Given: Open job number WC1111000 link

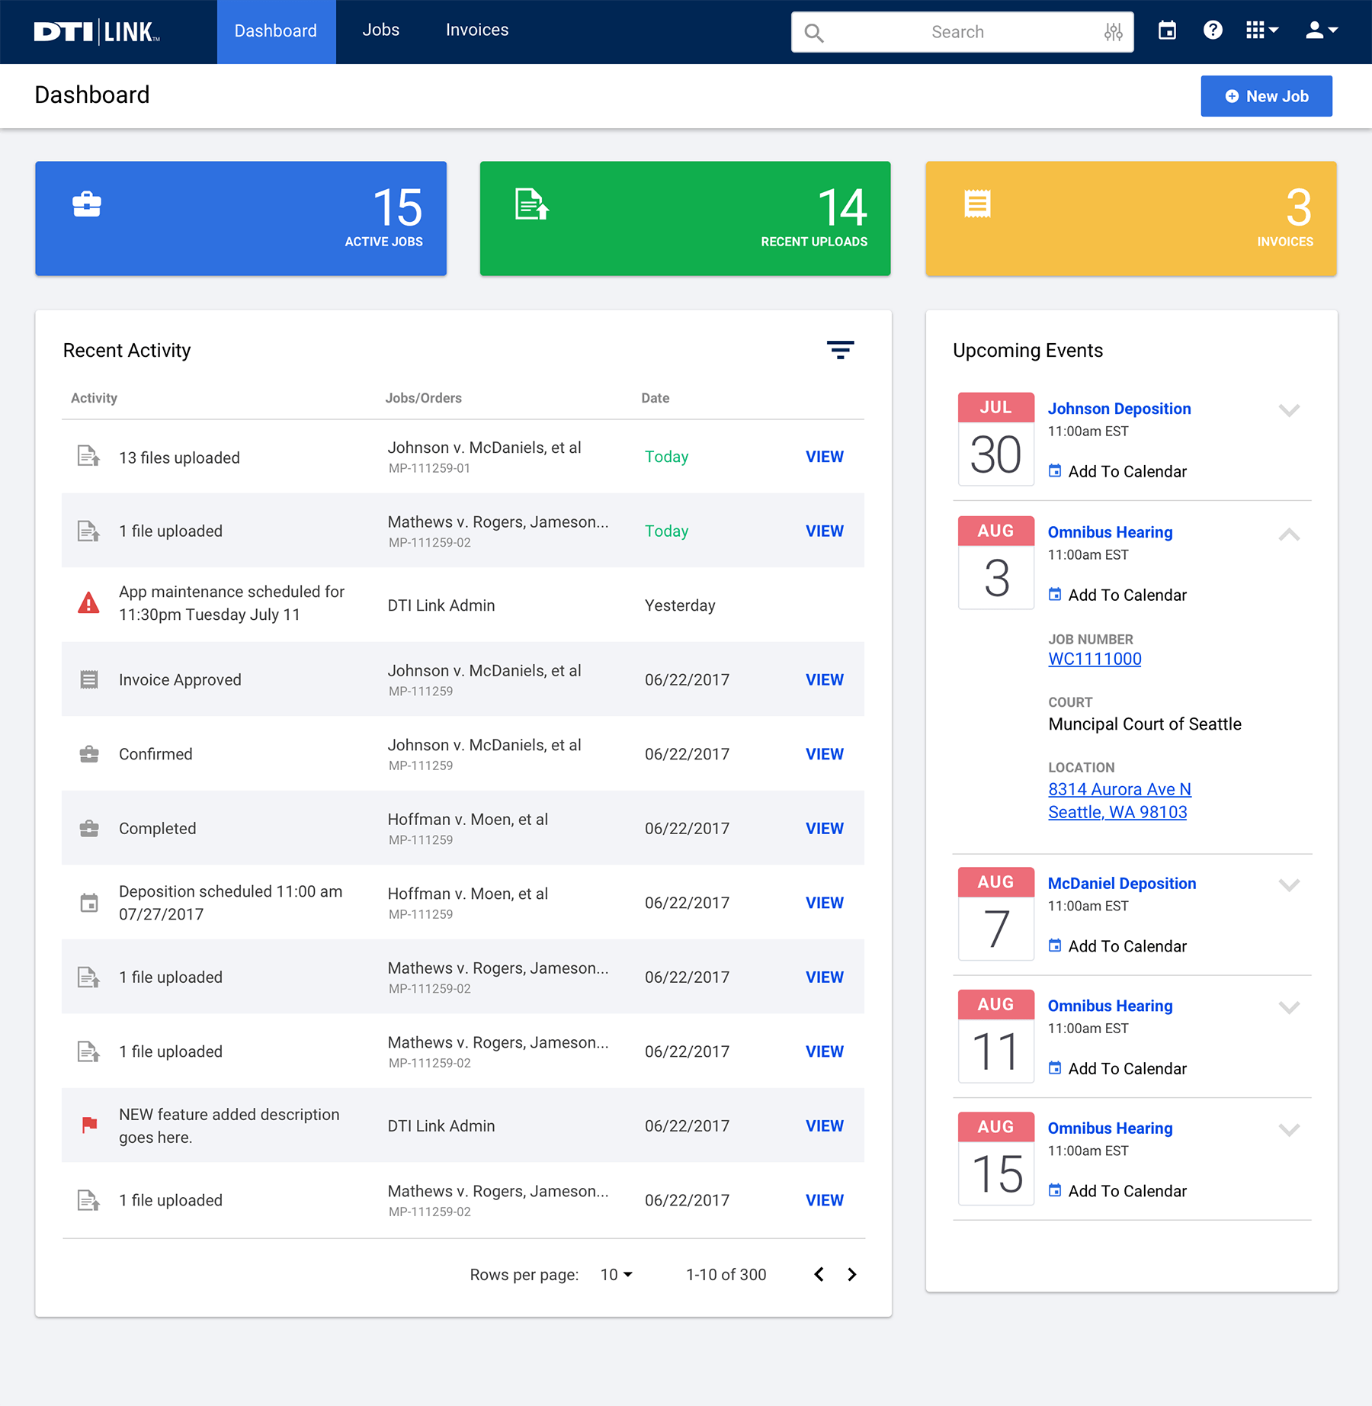Looking at the screenshot, I should click(x=1095, y=659).
